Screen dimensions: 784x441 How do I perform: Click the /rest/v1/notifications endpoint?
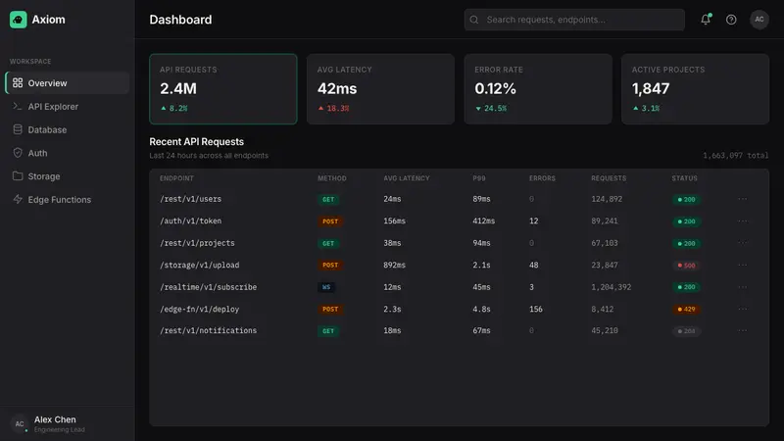208,330
